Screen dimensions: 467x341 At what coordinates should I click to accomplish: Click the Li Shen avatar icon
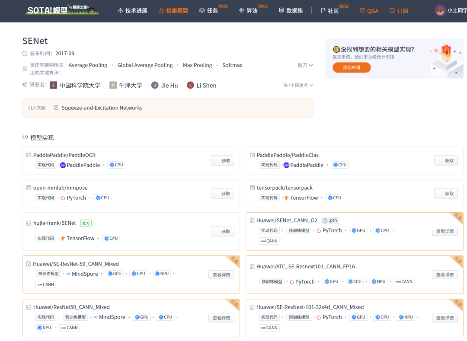[x=190, y=86]
